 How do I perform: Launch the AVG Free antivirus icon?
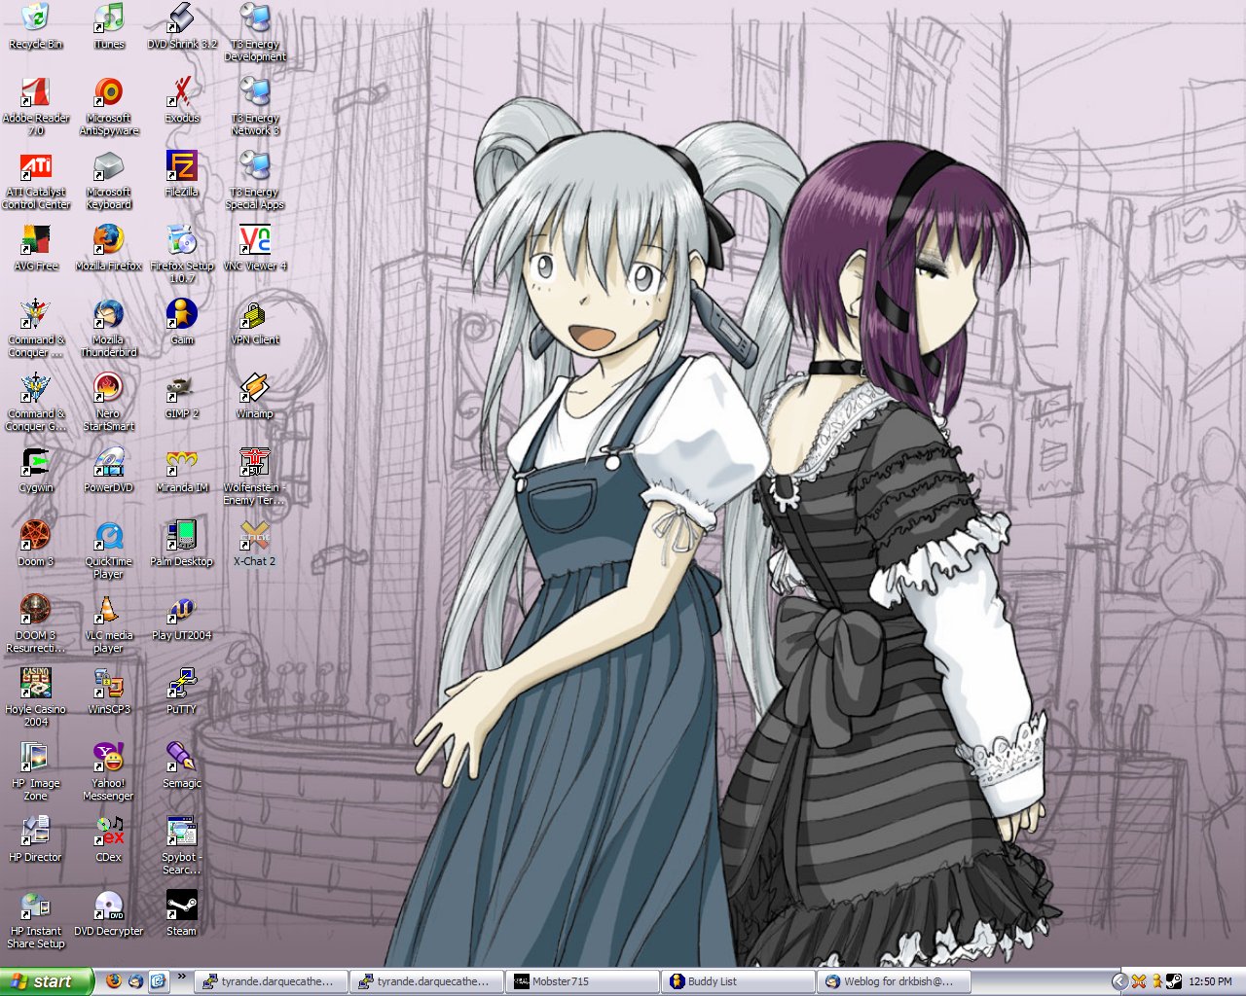click(x=36, y=248)
